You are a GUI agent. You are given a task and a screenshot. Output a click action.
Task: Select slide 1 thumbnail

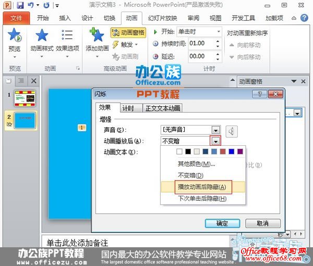(25, 98)
